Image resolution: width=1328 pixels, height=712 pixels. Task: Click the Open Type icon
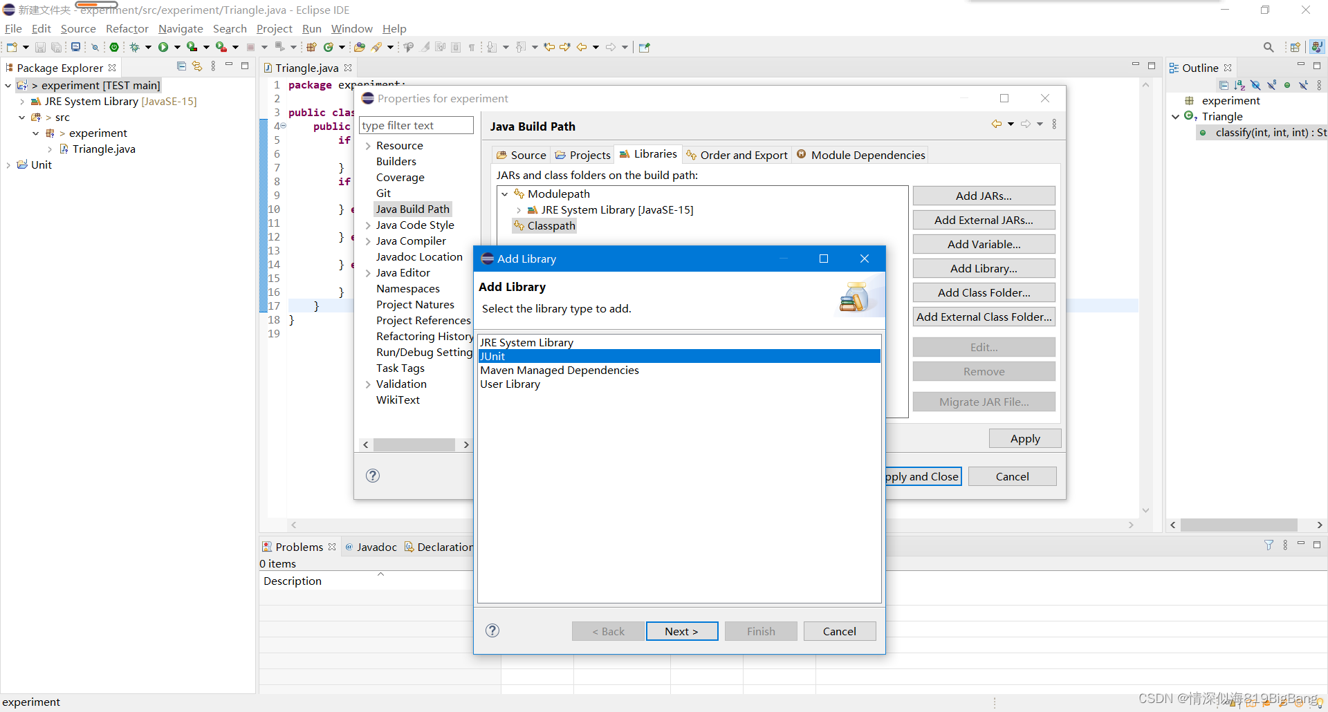(x=360, y=47)
